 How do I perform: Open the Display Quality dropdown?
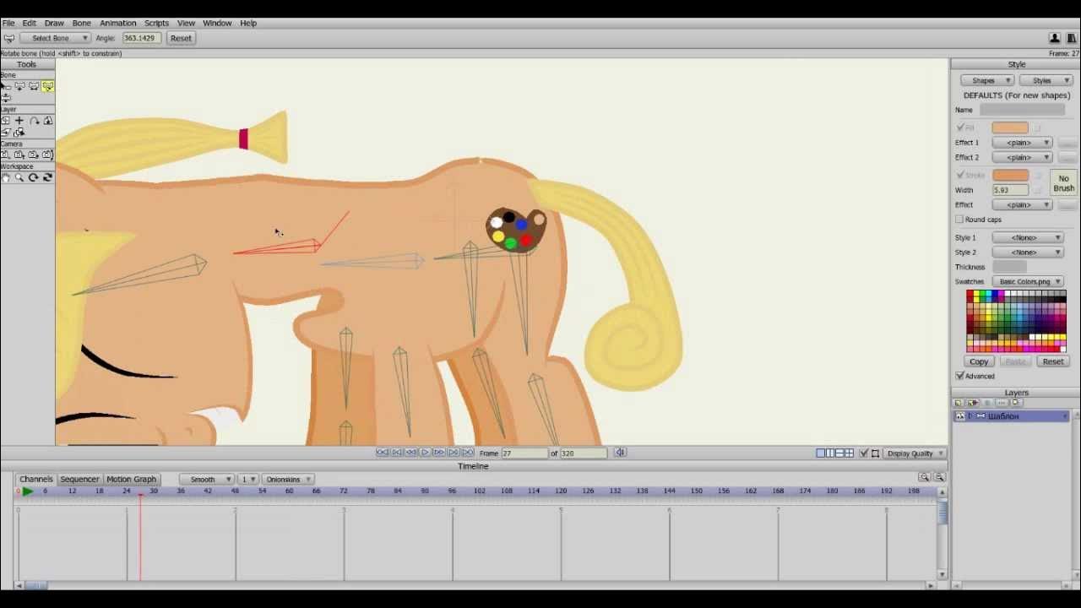pyautogui.click(x=915, y=453)
